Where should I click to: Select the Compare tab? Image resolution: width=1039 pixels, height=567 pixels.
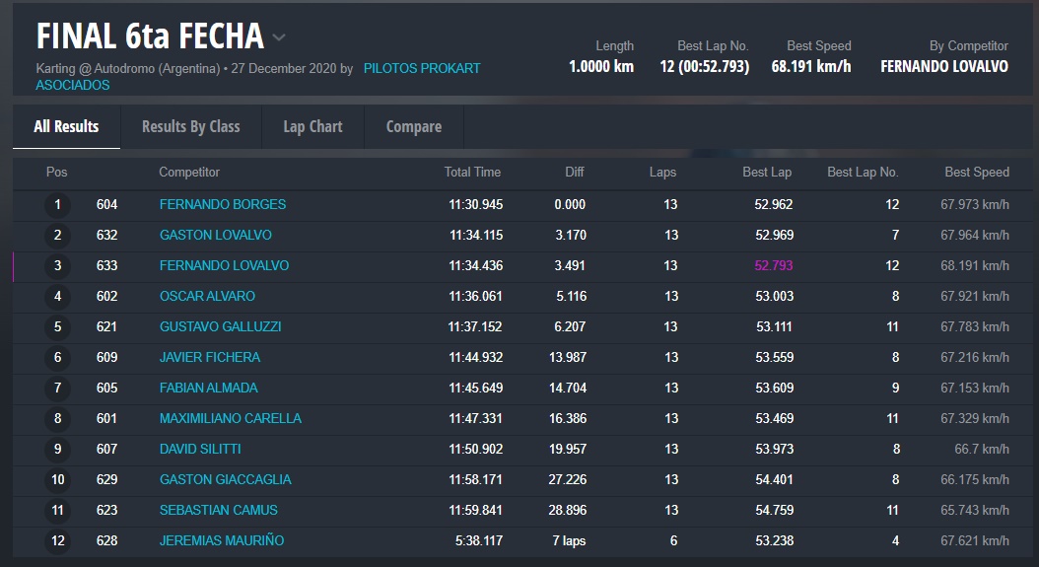[413, 126]
